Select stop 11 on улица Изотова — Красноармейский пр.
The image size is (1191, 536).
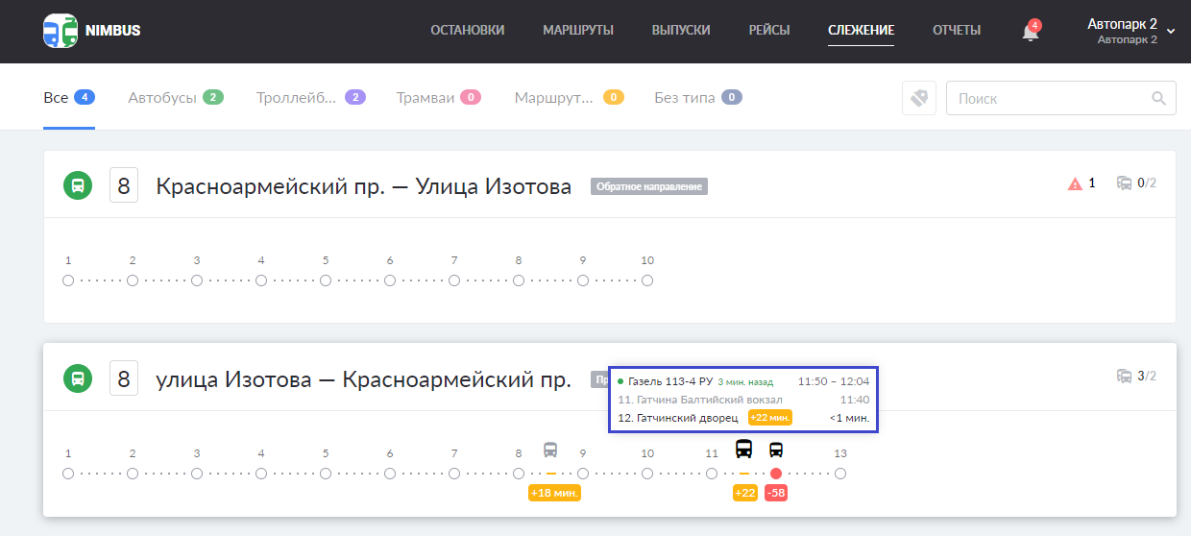point(712,474)
